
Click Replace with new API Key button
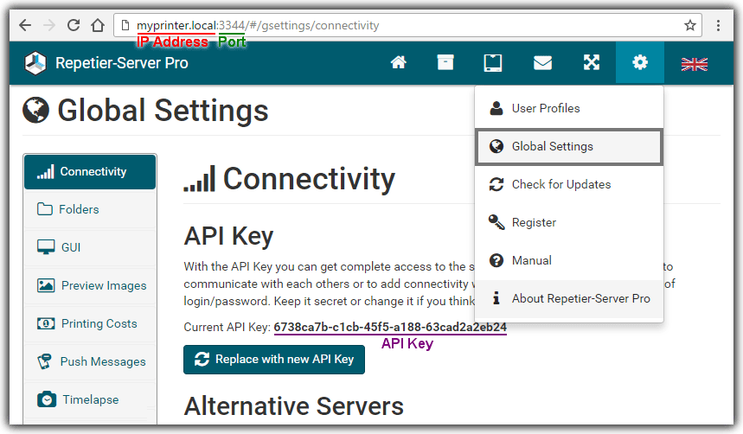tap(274, 360)
